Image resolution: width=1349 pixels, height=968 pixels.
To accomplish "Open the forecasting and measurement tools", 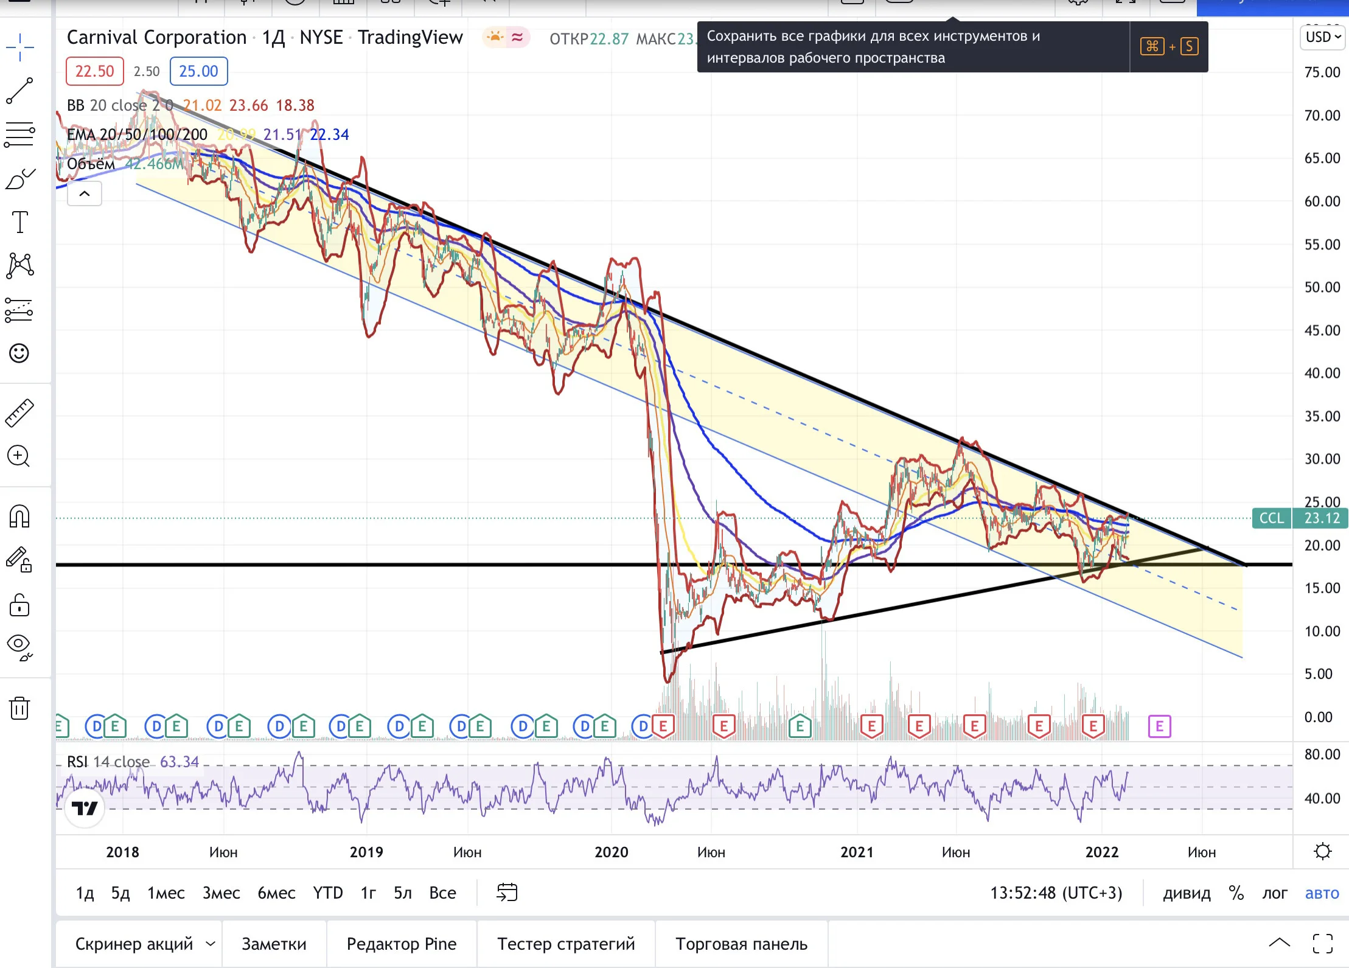I will (19, 310).
